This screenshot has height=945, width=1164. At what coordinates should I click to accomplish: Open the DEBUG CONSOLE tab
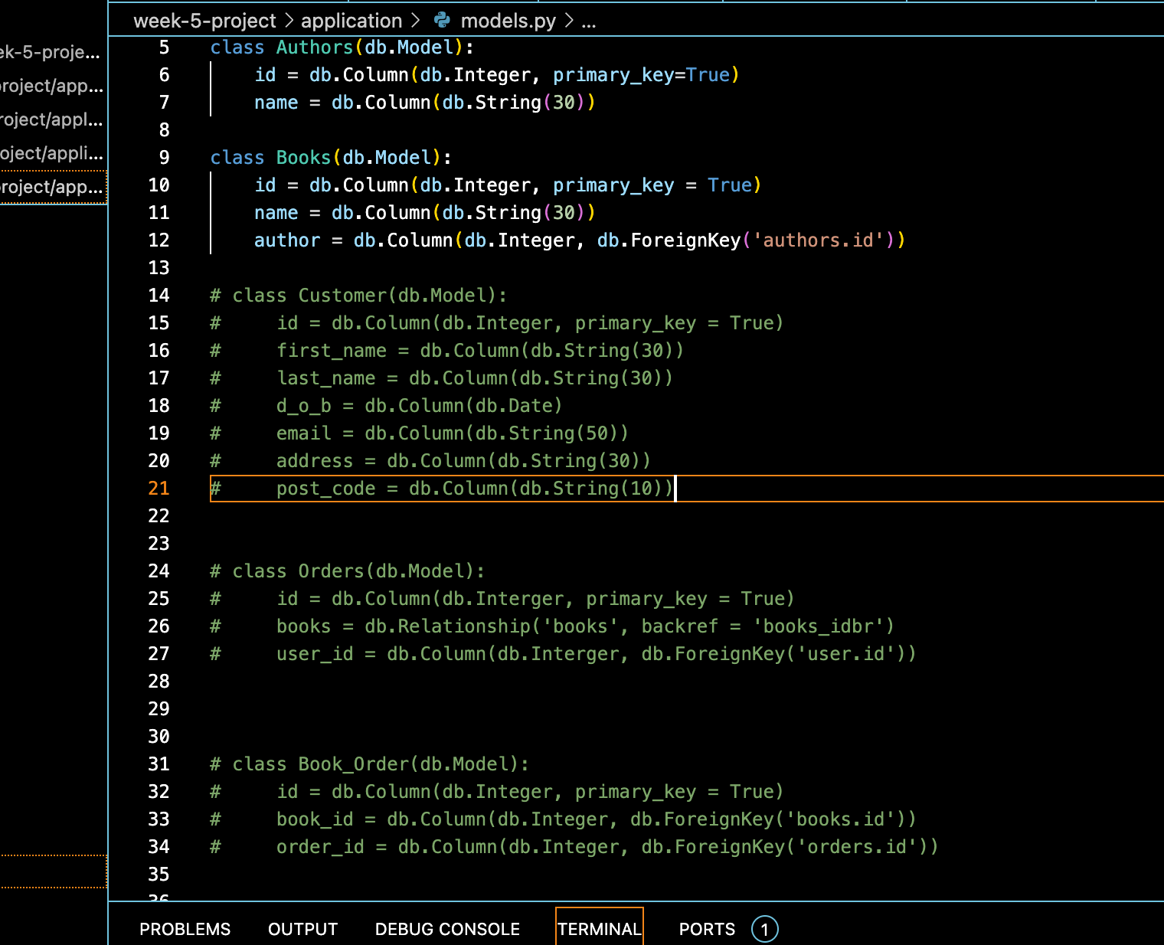point(447,929)
